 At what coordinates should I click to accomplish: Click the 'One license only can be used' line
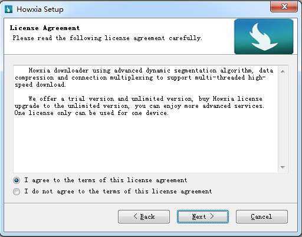tap(91, 113)
